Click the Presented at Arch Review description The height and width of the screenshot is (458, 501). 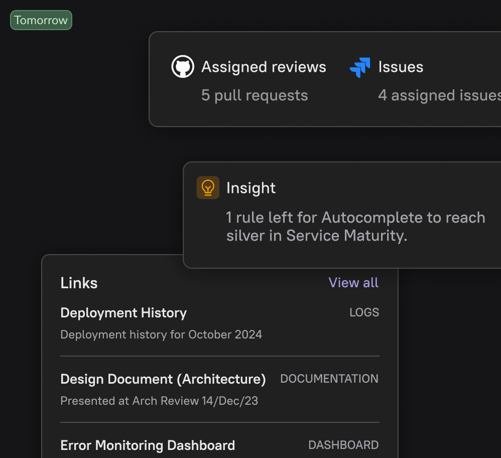coord(159,401)
